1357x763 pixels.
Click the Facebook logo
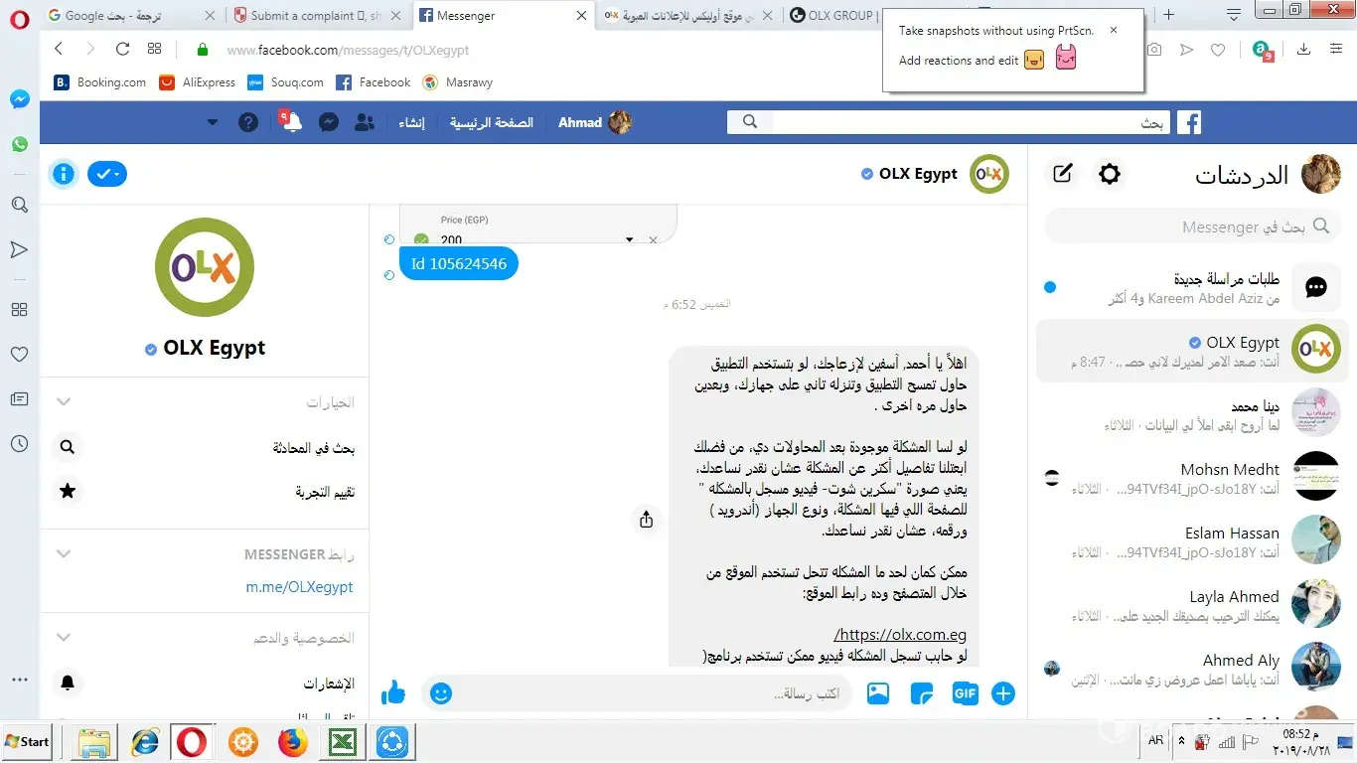pyautogui.click(x=1189, y=122)
